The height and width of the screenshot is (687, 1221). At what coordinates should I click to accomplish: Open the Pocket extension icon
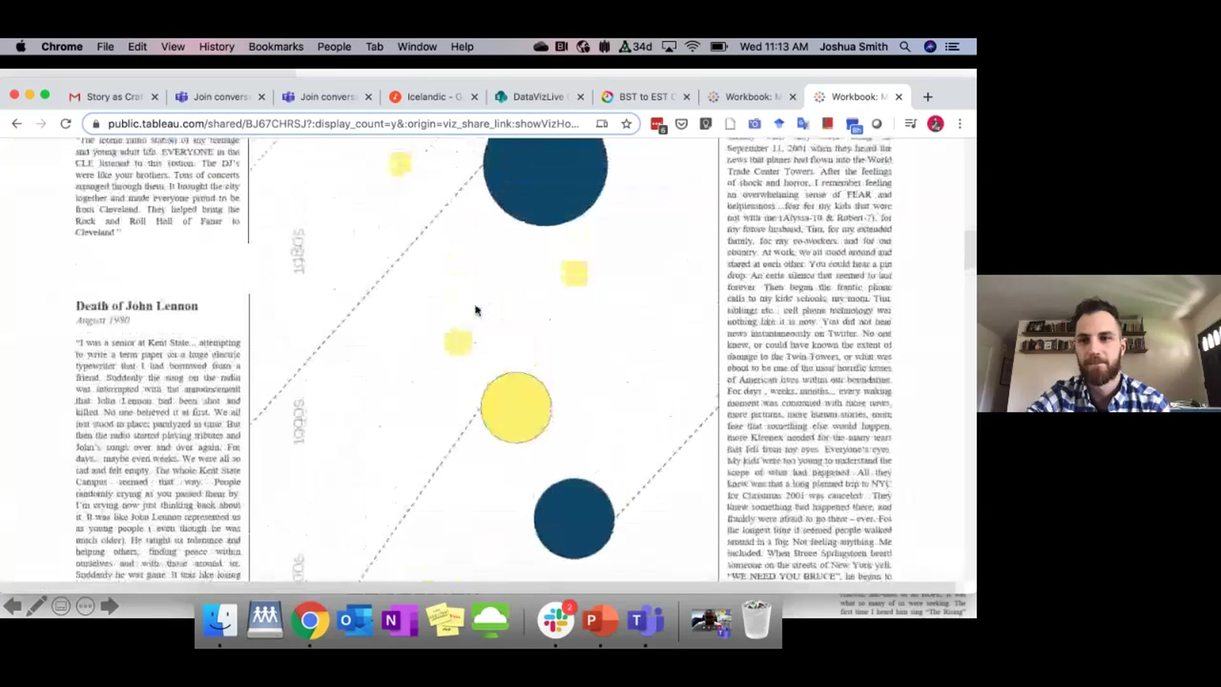[681, 124]
